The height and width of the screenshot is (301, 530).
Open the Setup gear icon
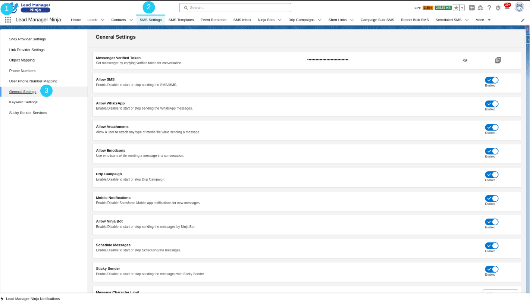tap(498, 8)
